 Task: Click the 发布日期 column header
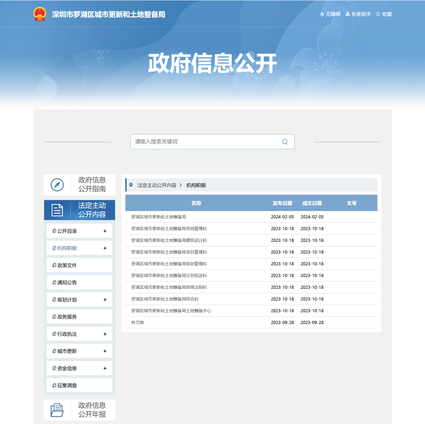pos(282,203)
